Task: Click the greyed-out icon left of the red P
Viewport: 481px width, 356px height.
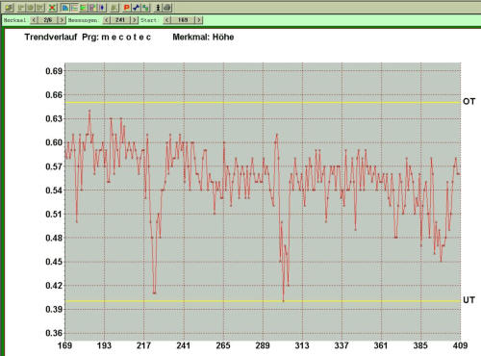Action: pos(114,8)
